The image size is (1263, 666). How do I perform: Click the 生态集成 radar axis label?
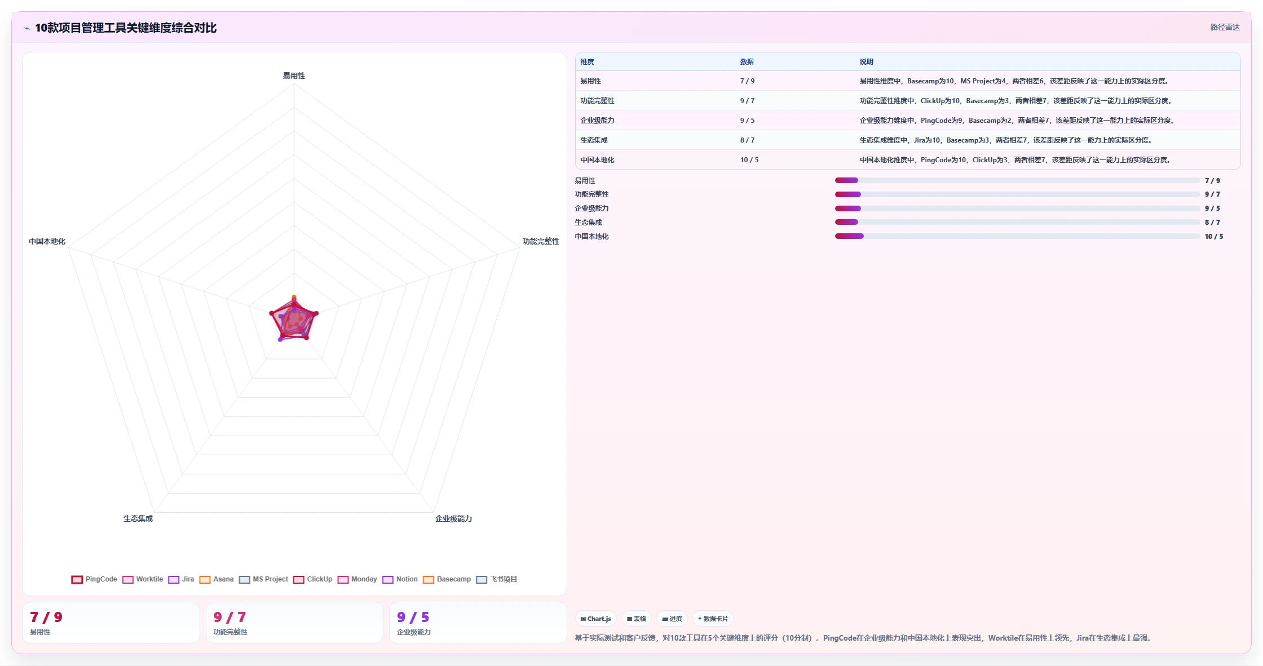138,518
